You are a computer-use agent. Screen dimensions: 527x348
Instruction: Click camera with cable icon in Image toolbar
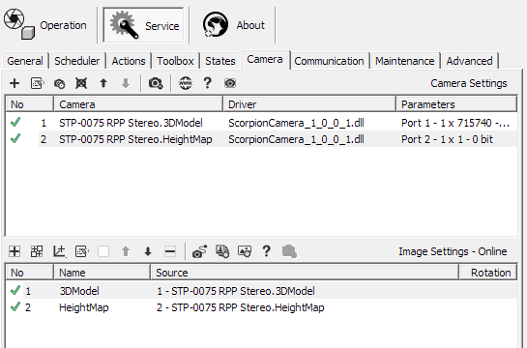tap(199, 251)
